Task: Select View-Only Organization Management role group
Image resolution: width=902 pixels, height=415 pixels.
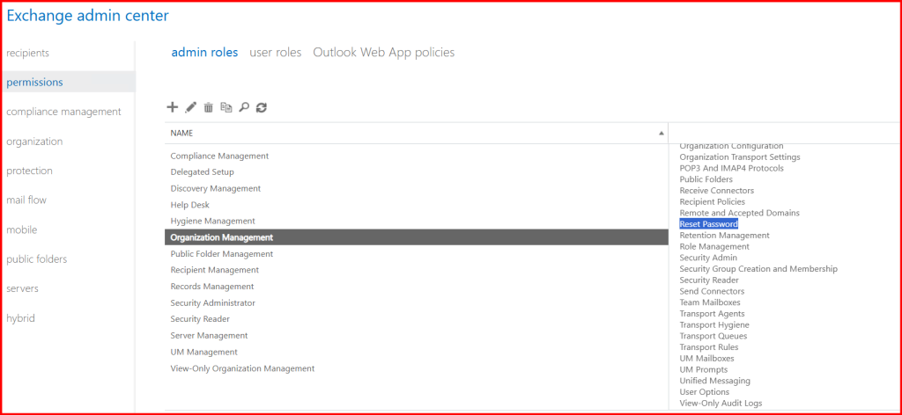Action: 241,368
